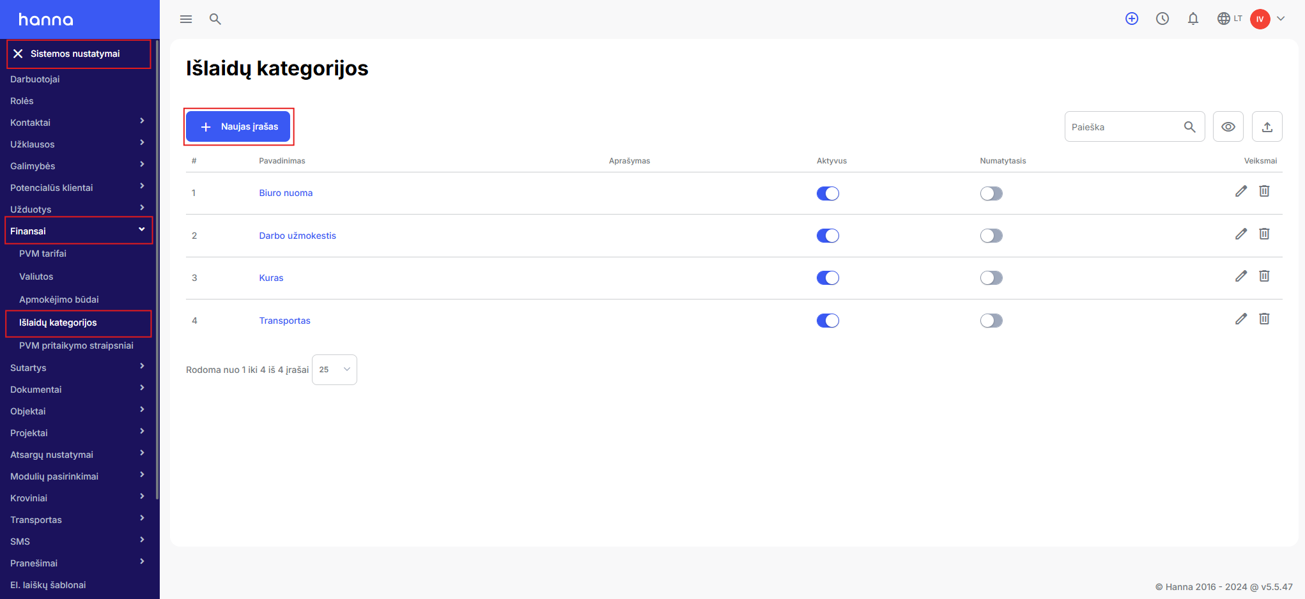Open the Kuras category link
Image resolution: width=1305 pixels, height=599 pixels.
click(x=271, y=278)
